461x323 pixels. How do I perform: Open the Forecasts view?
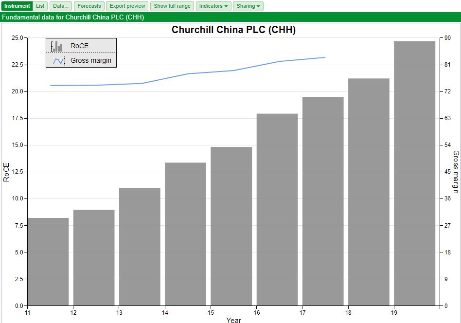tap(89, 6)
